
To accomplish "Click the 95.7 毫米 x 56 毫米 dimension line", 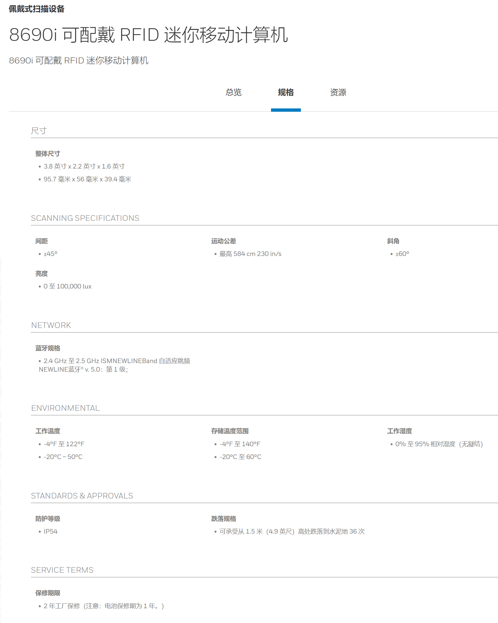I will click(x=87, y=179).
